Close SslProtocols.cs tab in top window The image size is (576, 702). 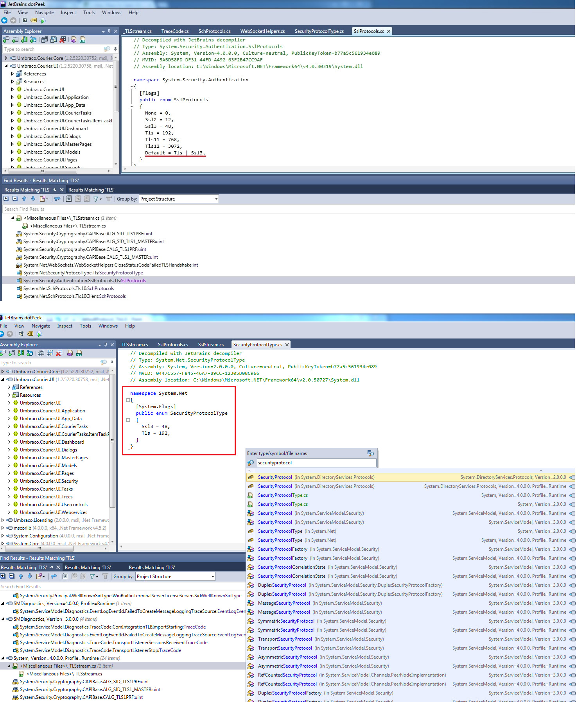pos(389,31)
